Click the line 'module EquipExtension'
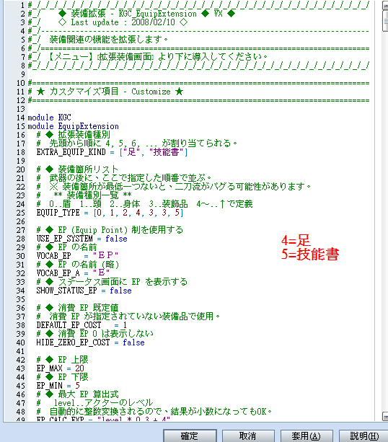 click(x=74, y=126)
